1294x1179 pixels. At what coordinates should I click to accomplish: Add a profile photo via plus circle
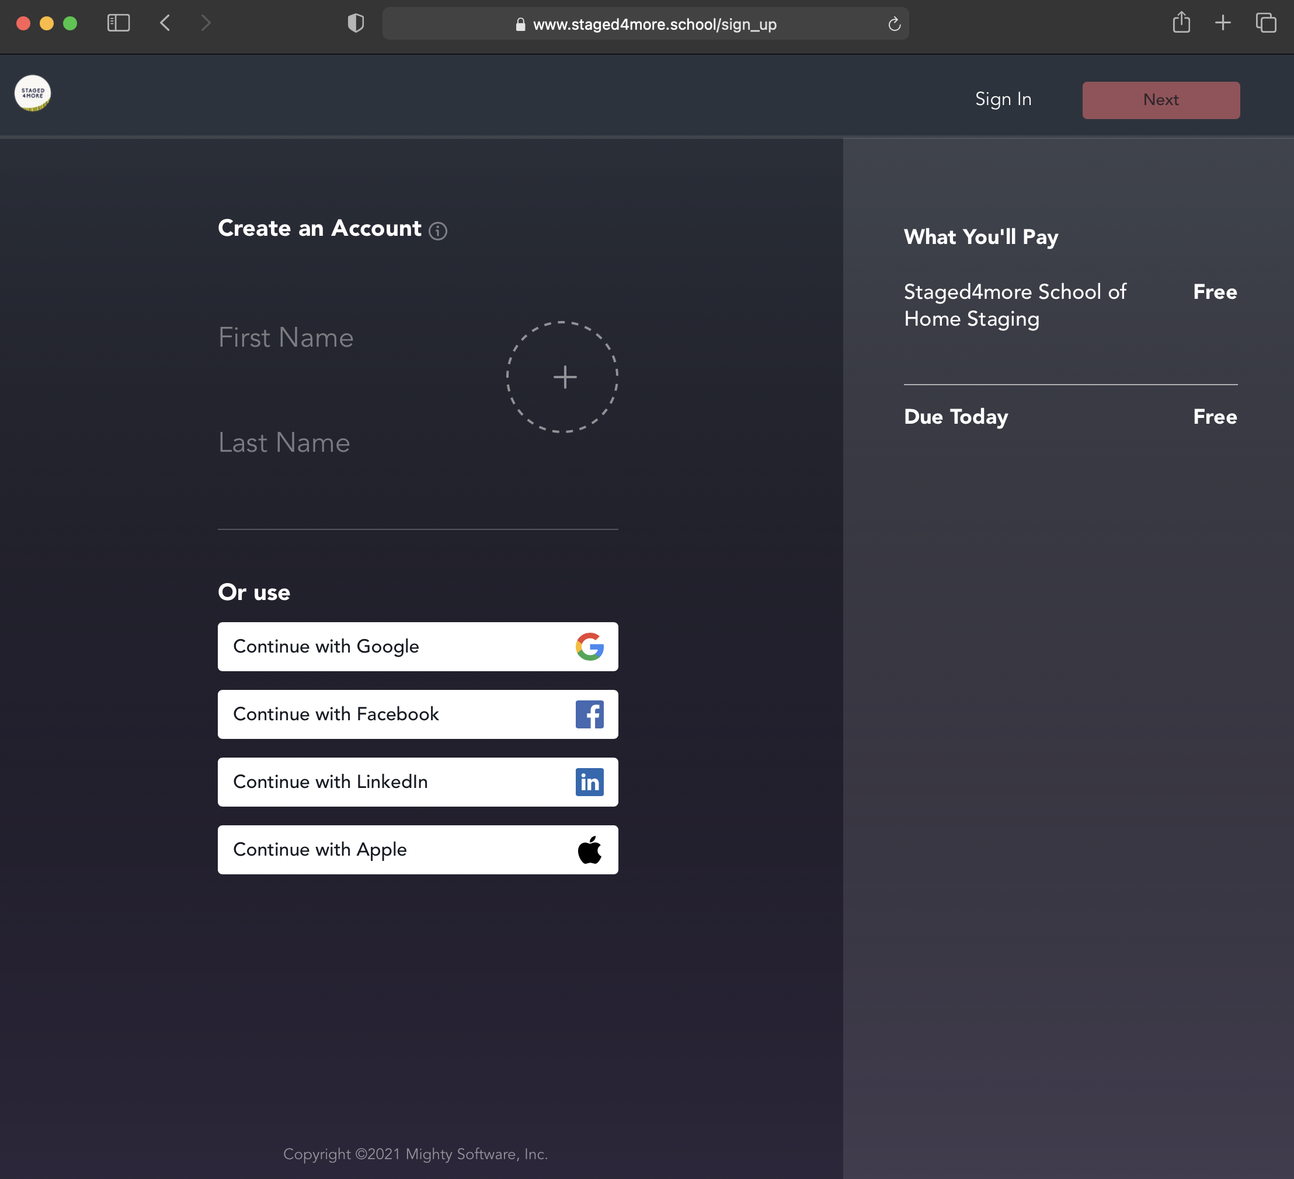point(563,376)
